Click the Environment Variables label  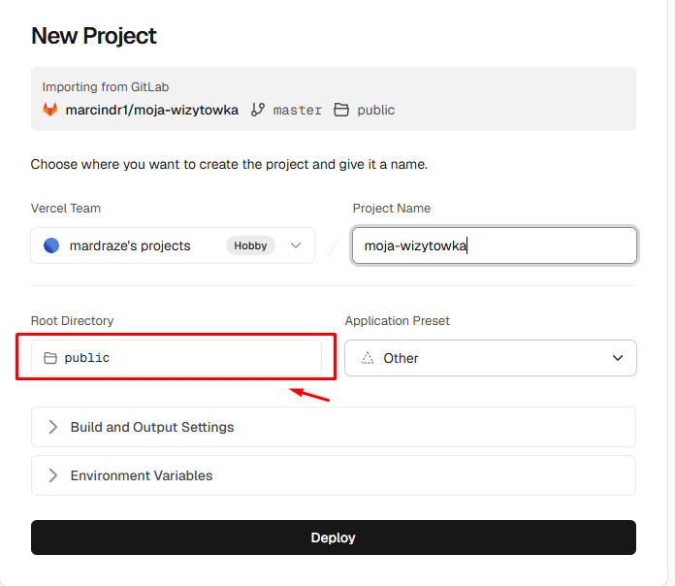(142, 475)
